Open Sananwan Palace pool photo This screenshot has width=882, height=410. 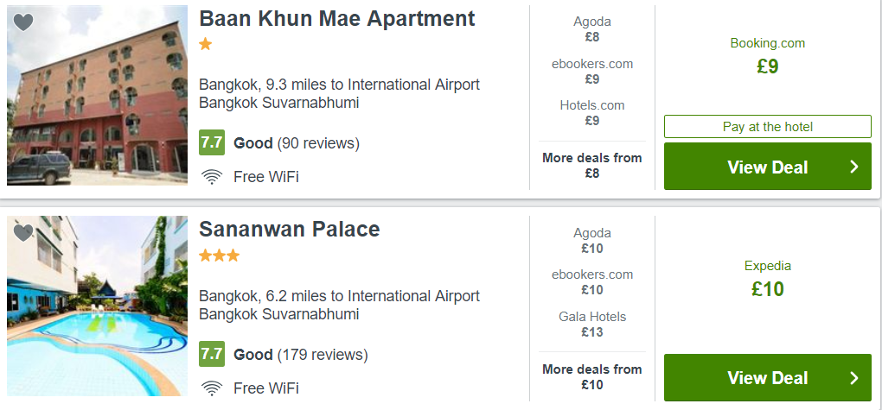97,306
